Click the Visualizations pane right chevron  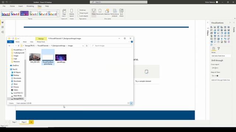(x=230, y=23)
